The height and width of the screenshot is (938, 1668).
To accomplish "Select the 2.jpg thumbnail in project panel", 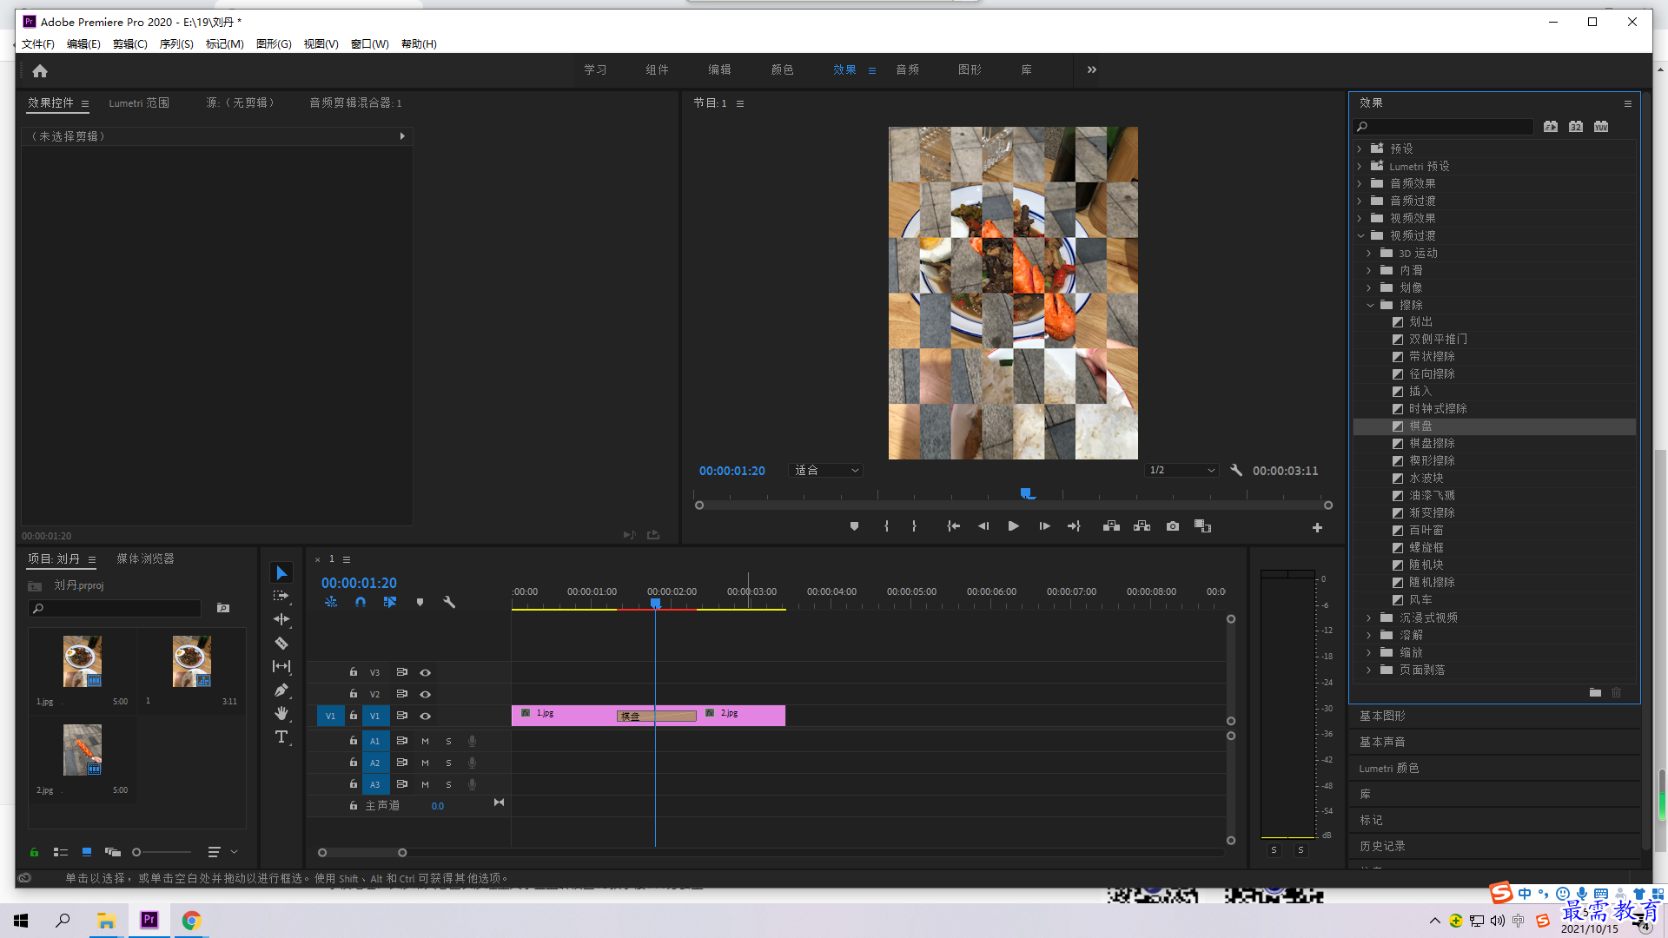I will pos(83,750).
